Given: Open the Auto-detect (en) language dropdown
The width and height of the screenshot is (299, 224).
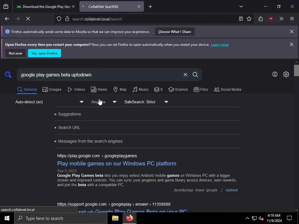Looking at the screenshot, I should (49, 102).
